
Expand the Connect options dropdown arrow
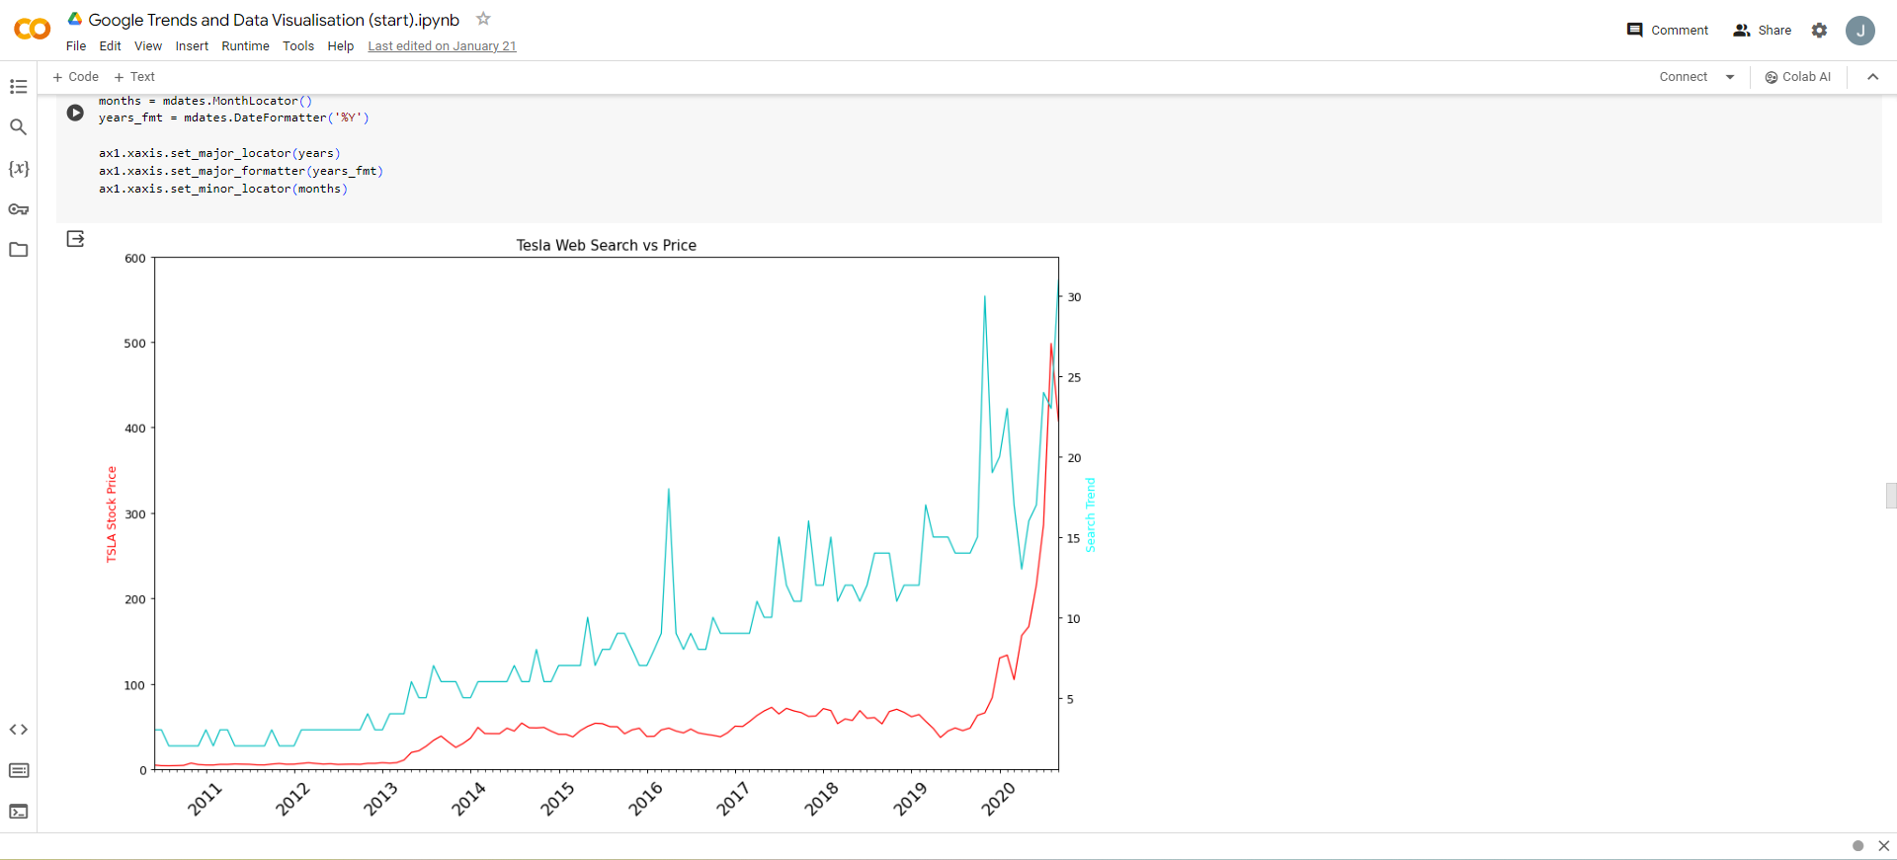tap(1730, 77)
